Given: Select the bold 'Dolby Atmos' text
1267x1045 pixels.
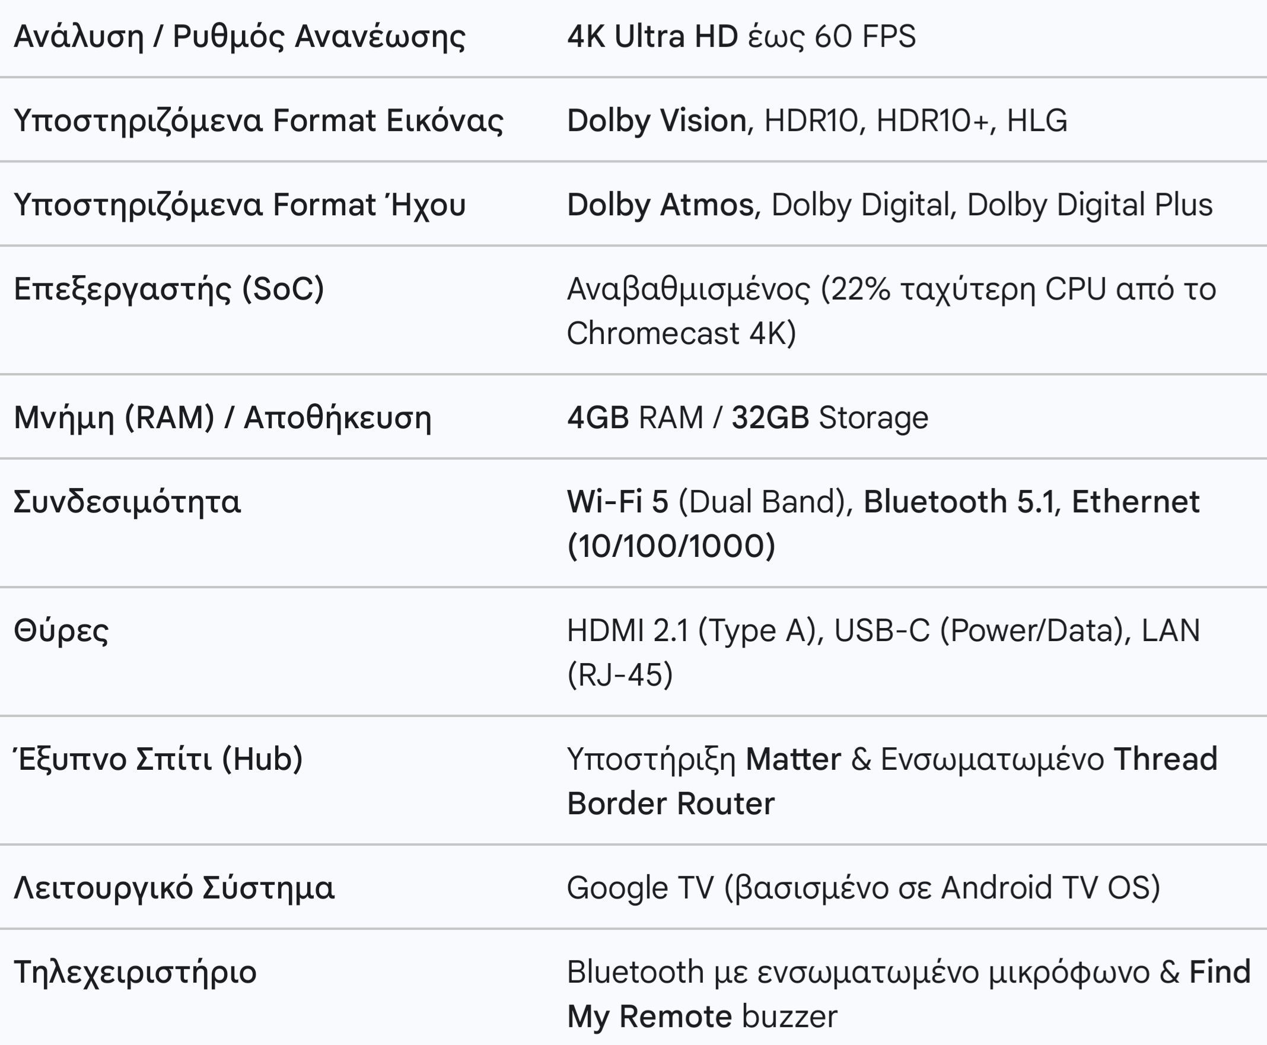Looking at the screenshot, I should pos(661,205).
